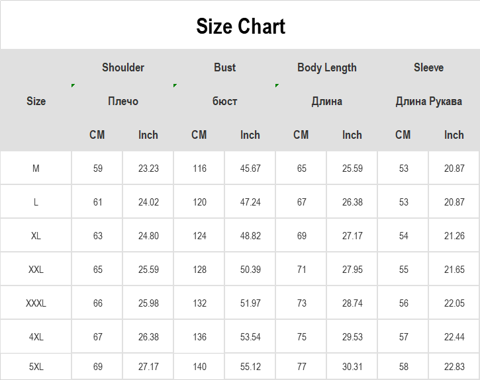Click the Bust column header

point(224,67)
